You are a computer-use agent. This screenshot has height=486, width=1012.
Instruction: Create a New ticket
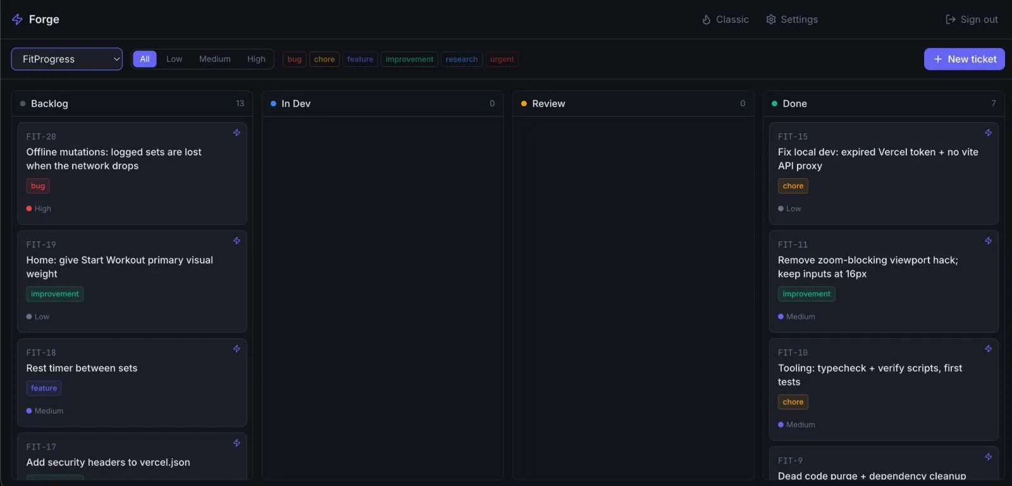(965, 59)
